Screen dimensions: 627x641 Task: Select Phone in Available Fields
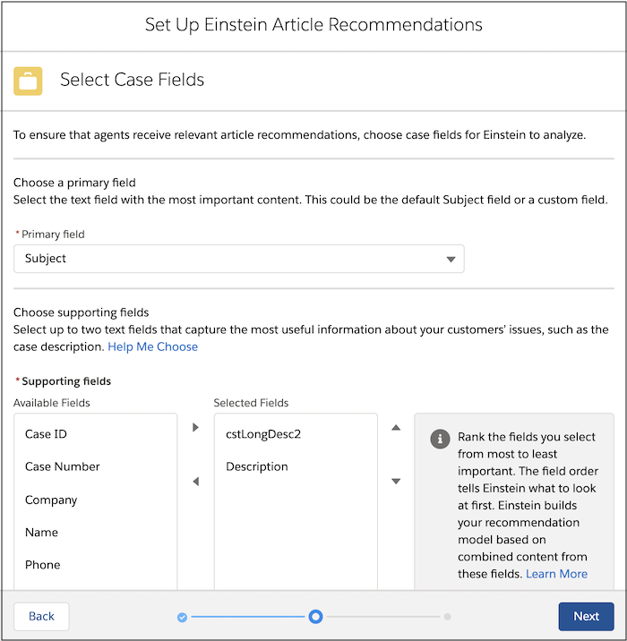click(96, 565)
